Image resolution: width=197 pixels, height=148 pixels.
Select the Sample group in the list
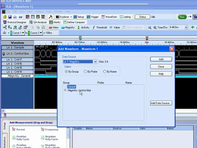[71, 87]
